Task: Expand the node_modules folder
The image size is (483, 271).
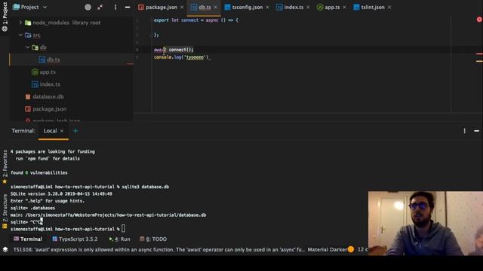Action: 20,23
